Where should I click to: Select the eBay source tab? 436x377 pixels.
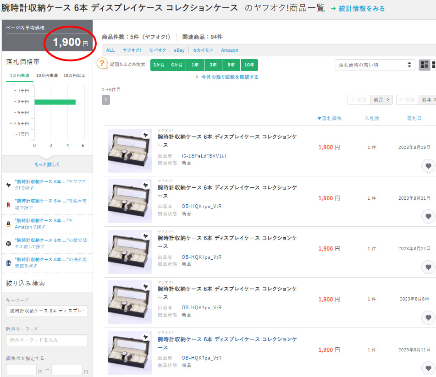179,50
